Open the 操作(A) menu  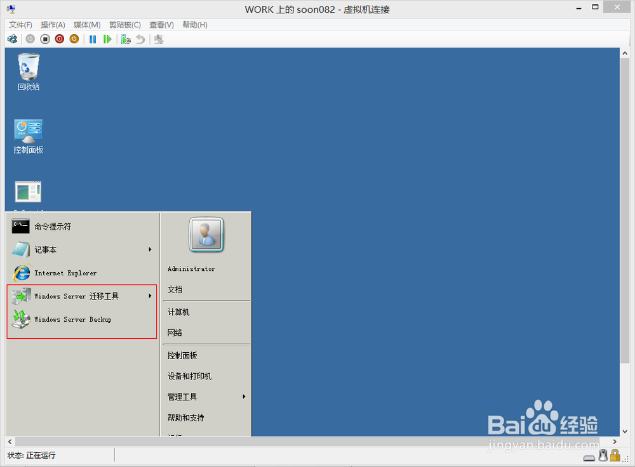click(53, 25)
